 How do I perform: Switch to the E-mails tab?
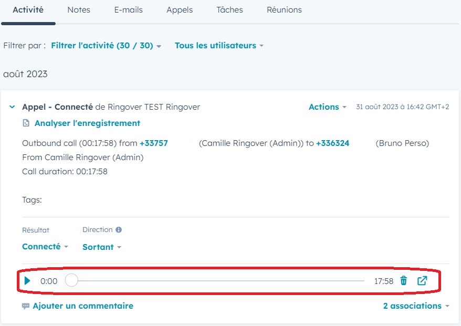(x=129, y=9)
